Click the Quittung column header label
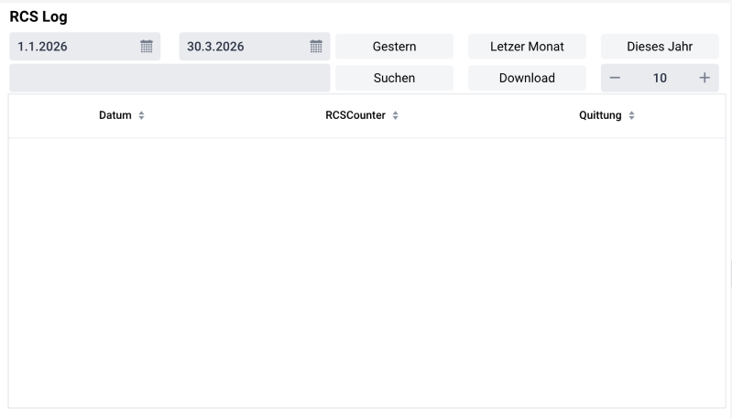The width and height of the screenshot is (732, 419). click(x=600, y=116)
